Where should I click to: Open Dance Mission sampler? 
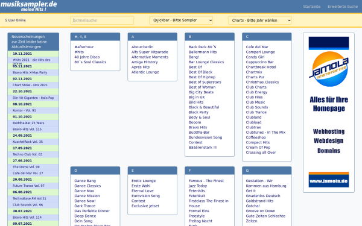coord(87,196)
